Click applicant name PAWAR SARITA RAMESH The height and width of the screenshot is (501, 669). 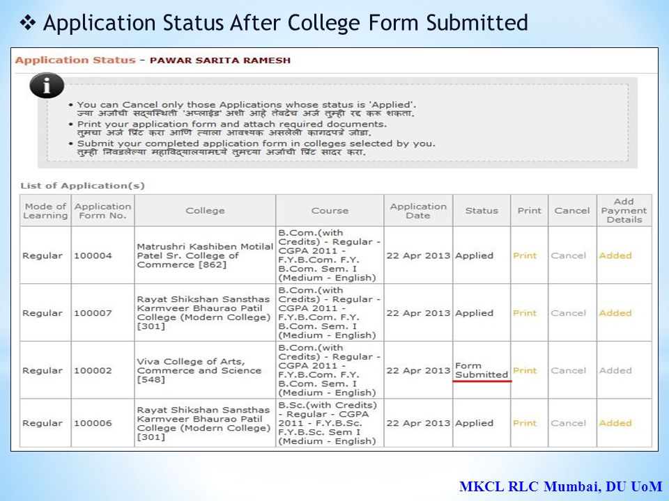point(220,61)
